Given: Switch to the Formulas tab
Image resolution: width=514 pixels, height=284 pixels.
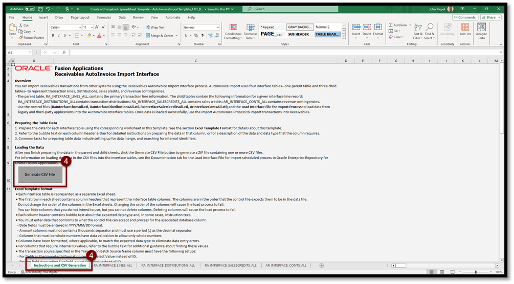Looking at the screenshot, I should tap(104, 18).
